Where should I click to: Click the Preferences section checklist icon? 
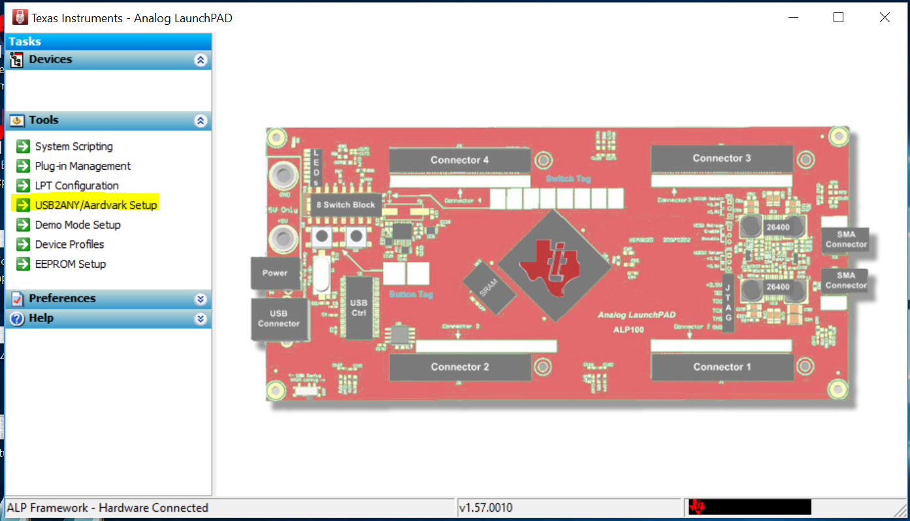point(17,298)
